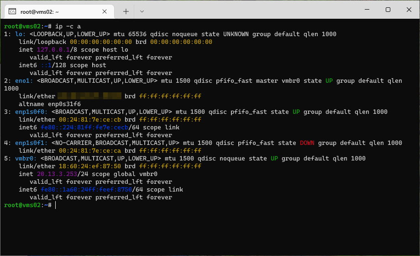This screenshot has height=256, width=420.
Task: Minimize the terminal window
Action: click(367, 10)
